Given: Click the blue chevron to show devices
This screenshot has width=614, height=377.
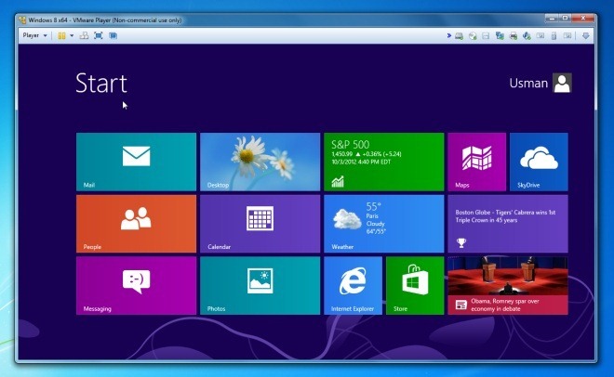Looking at the screenshot, I should 448,35.
